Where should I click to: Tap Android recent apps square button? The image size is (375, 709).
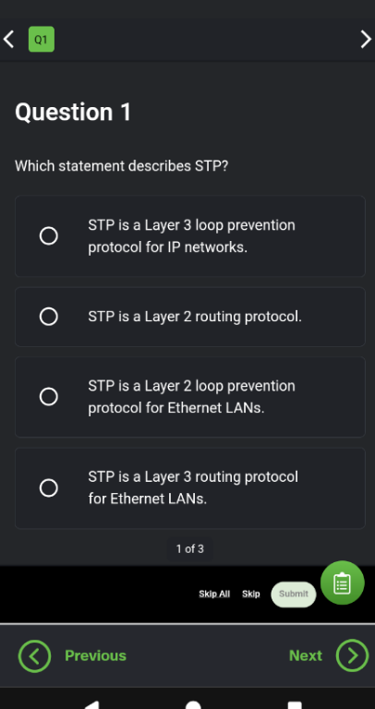tap(295, 705)
